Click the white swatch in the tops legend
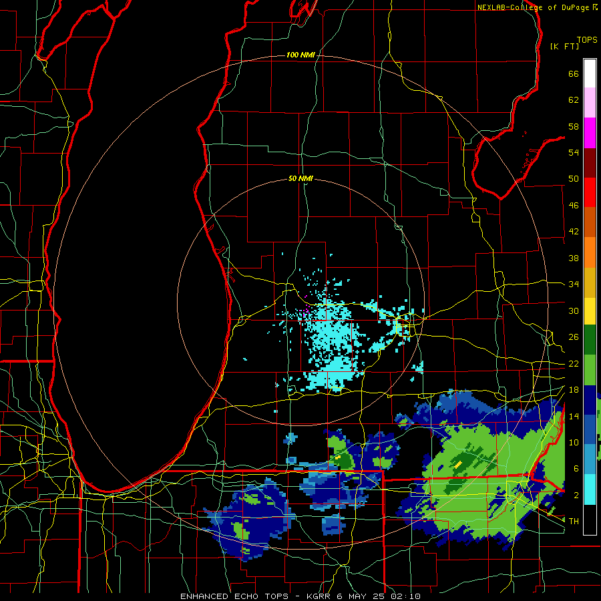 pos(590,73)
